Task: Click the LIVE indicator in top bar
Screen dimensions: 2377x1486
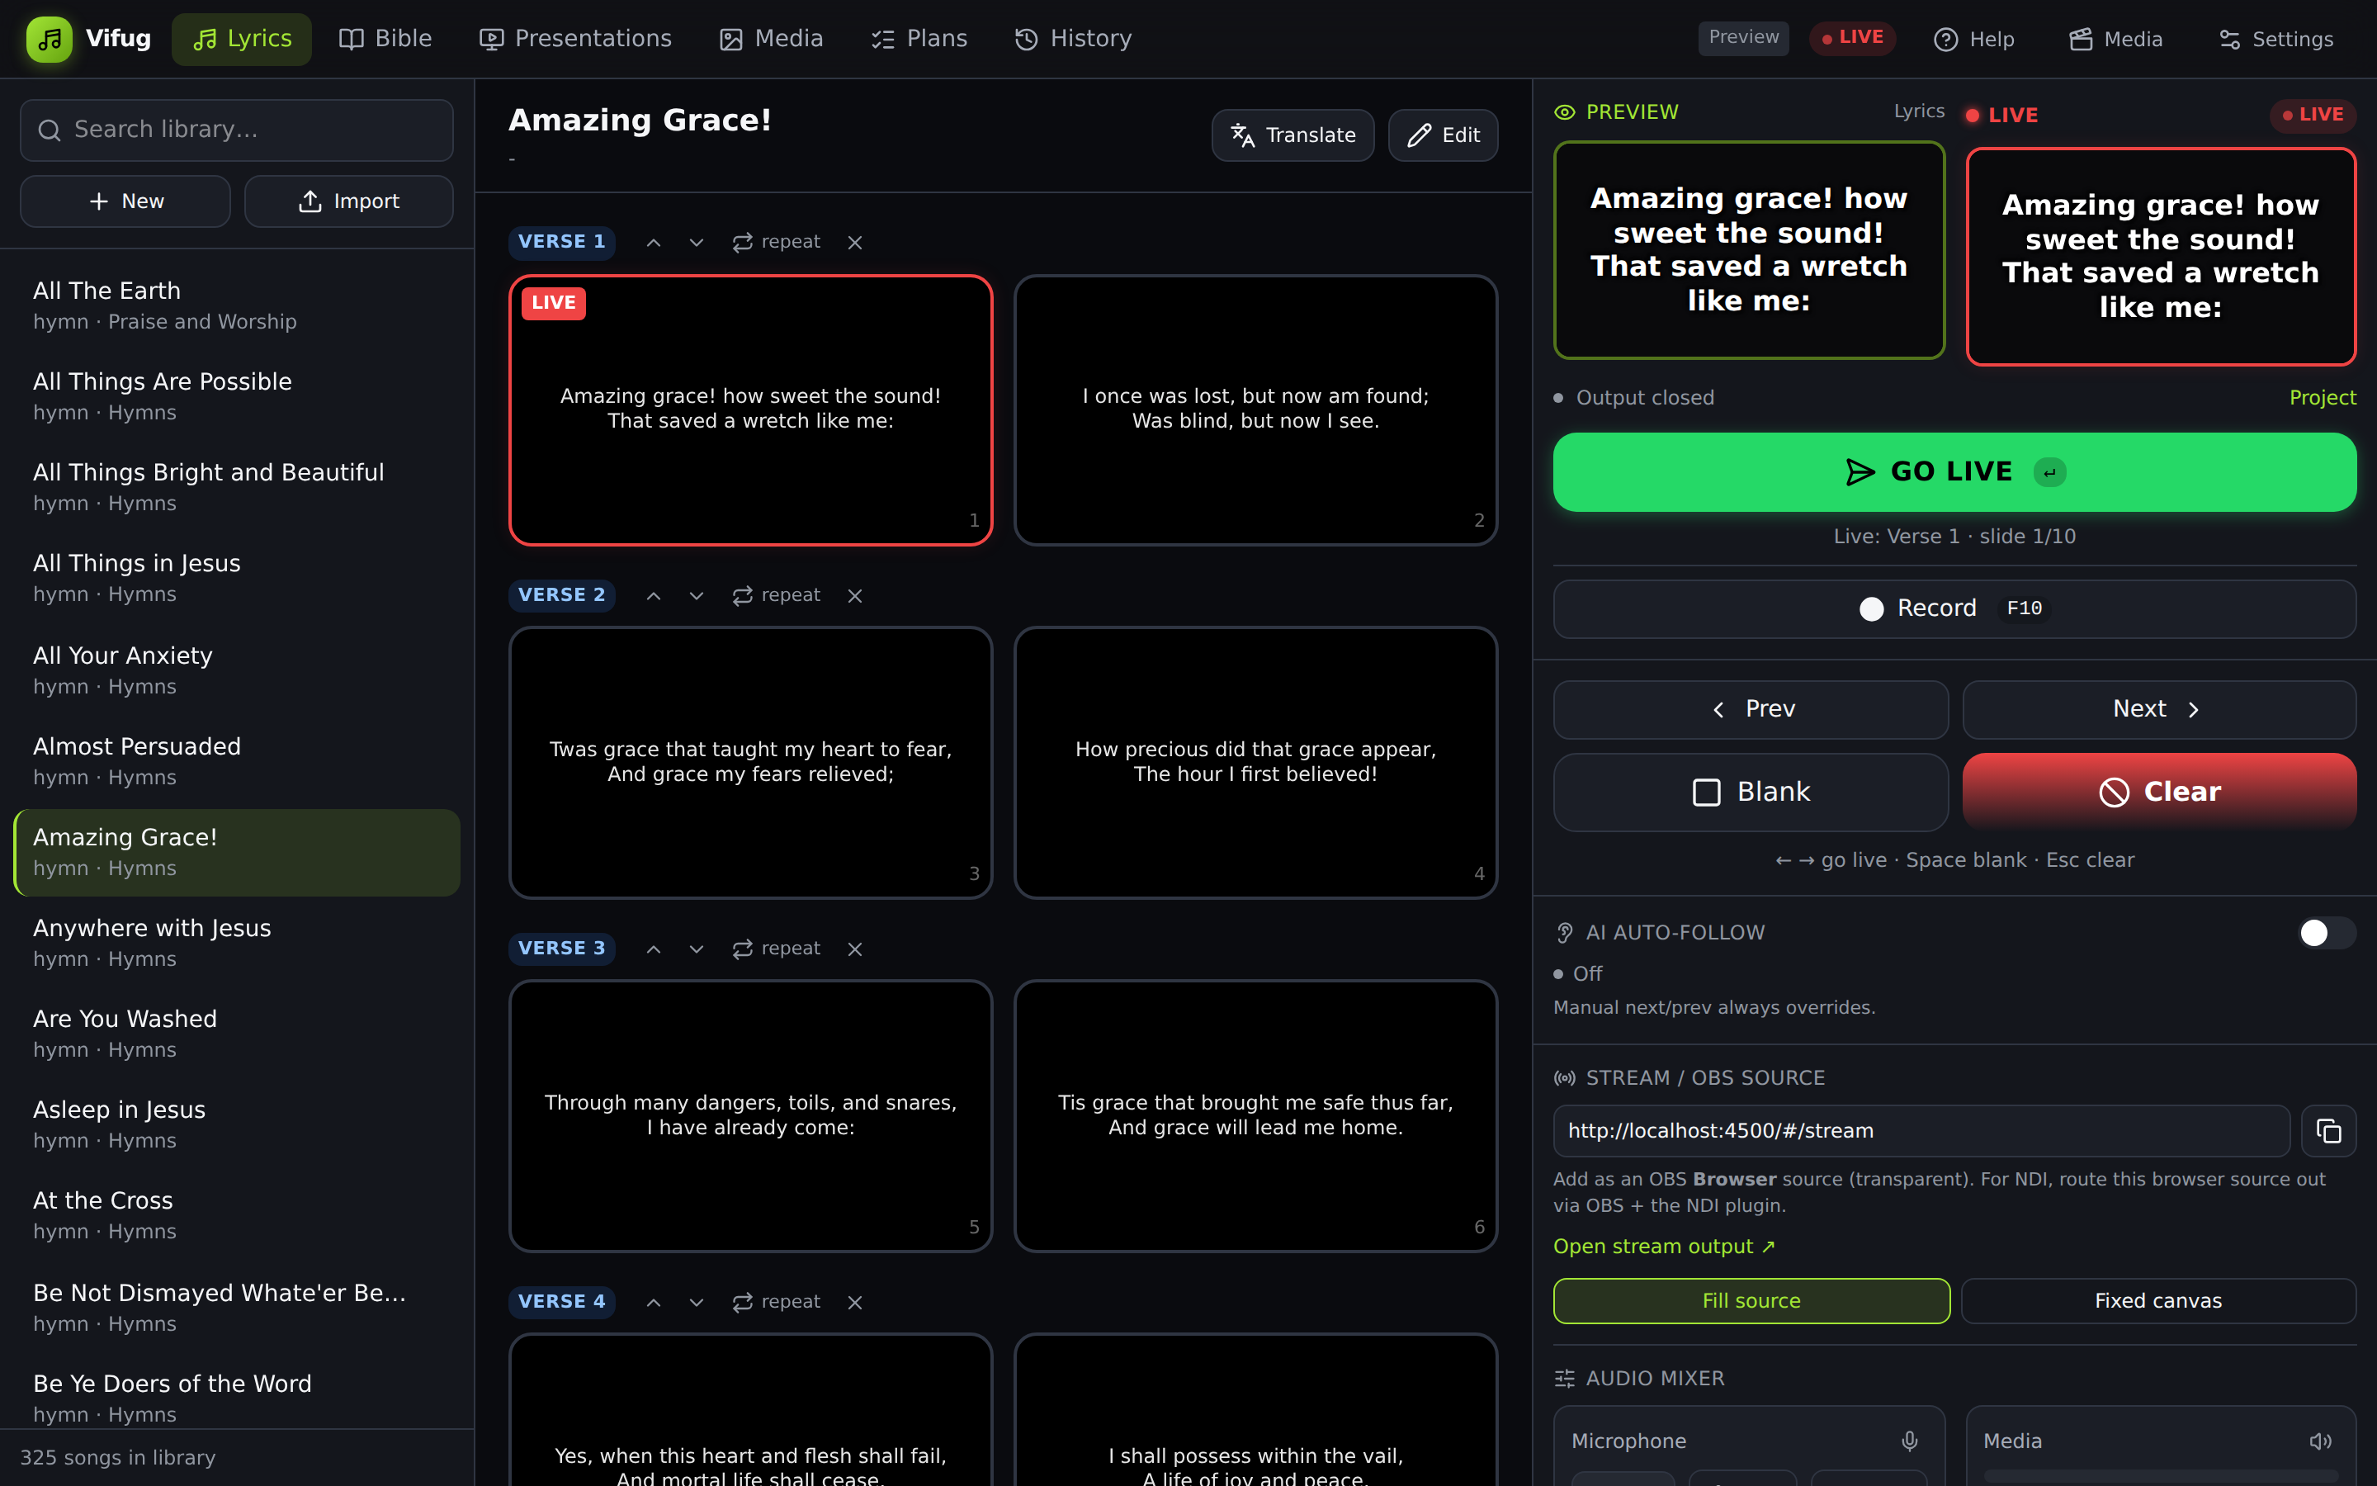Action: (1852, 37)
